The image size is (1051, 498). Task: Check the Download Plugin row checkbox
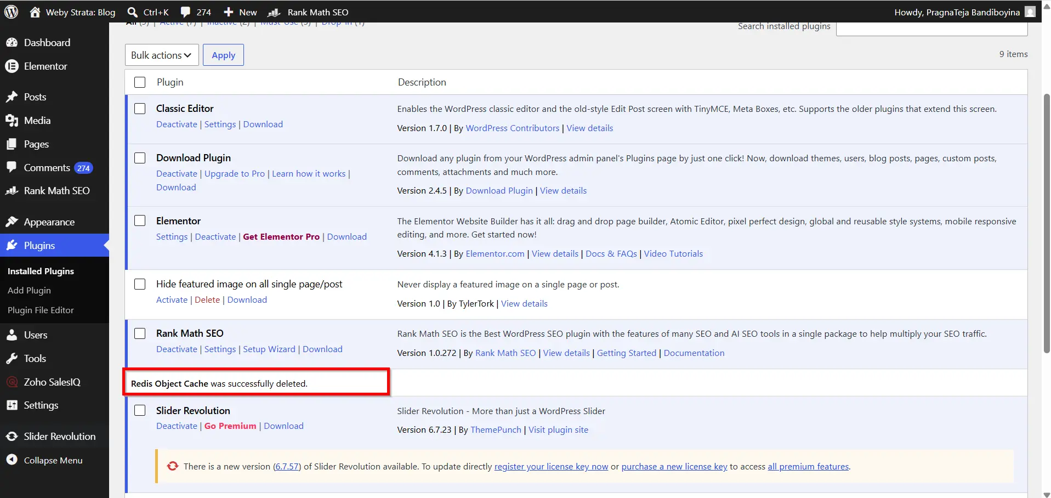tap(140, 158)
